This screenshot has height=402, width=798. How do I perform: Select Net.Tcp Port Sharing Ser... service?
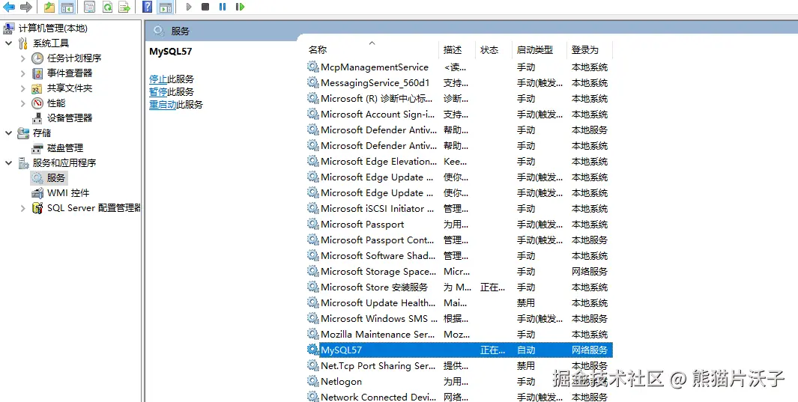coord(459,365)
